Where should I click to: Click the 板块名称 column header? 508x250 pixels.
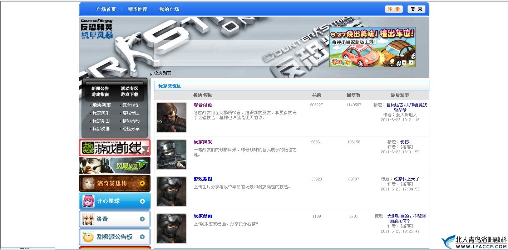202,95
